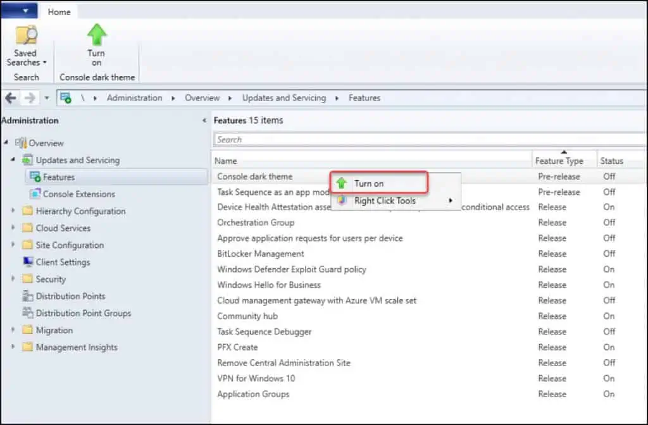Click the Security folder icon
Viewport: 648px width, 425px height.
[27, 279]
